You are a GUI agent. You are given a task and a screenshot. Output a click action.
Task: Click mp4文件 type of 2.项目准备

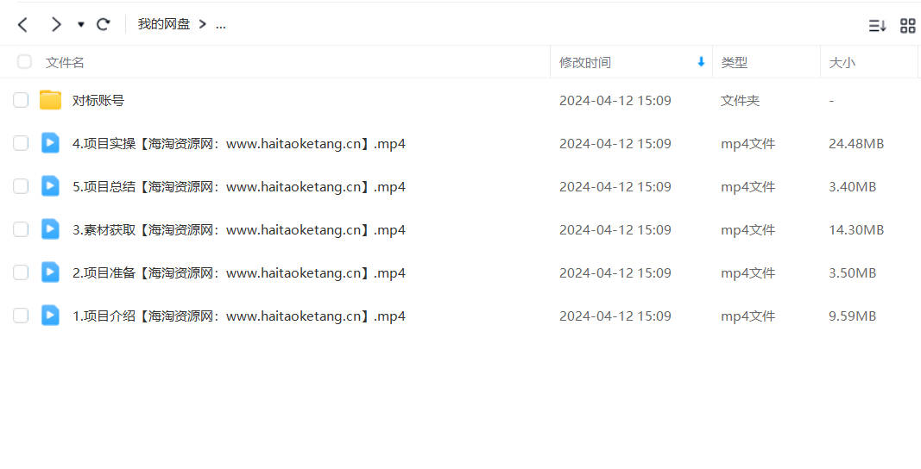748,273
